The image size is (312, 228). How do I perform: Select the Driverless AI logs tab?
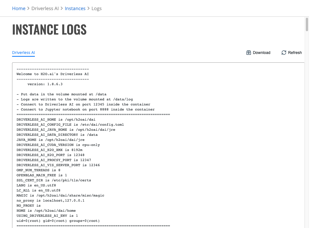point(24,53)
